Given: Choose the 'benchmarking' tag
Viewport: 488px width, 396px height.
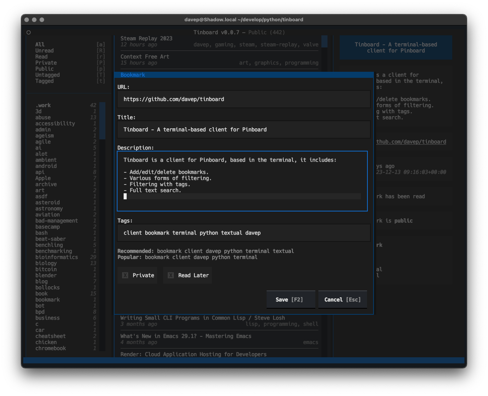Looking at the screenshot, I should click(66, 251).
